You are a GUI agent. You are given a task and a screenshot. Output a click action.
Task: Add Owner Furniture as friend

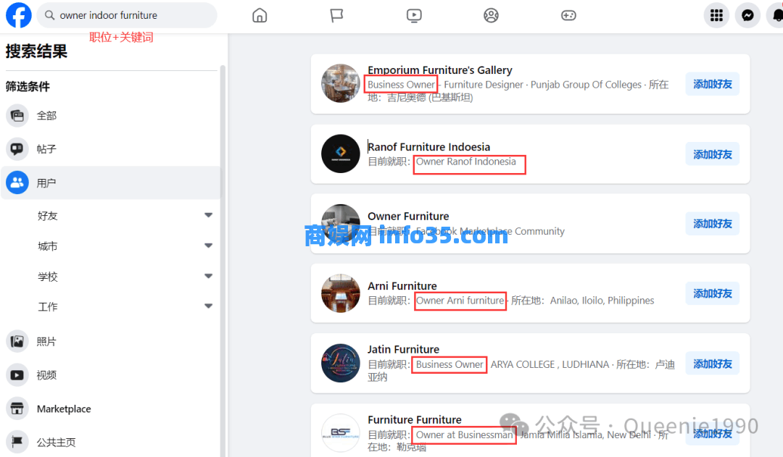point(713,224)
